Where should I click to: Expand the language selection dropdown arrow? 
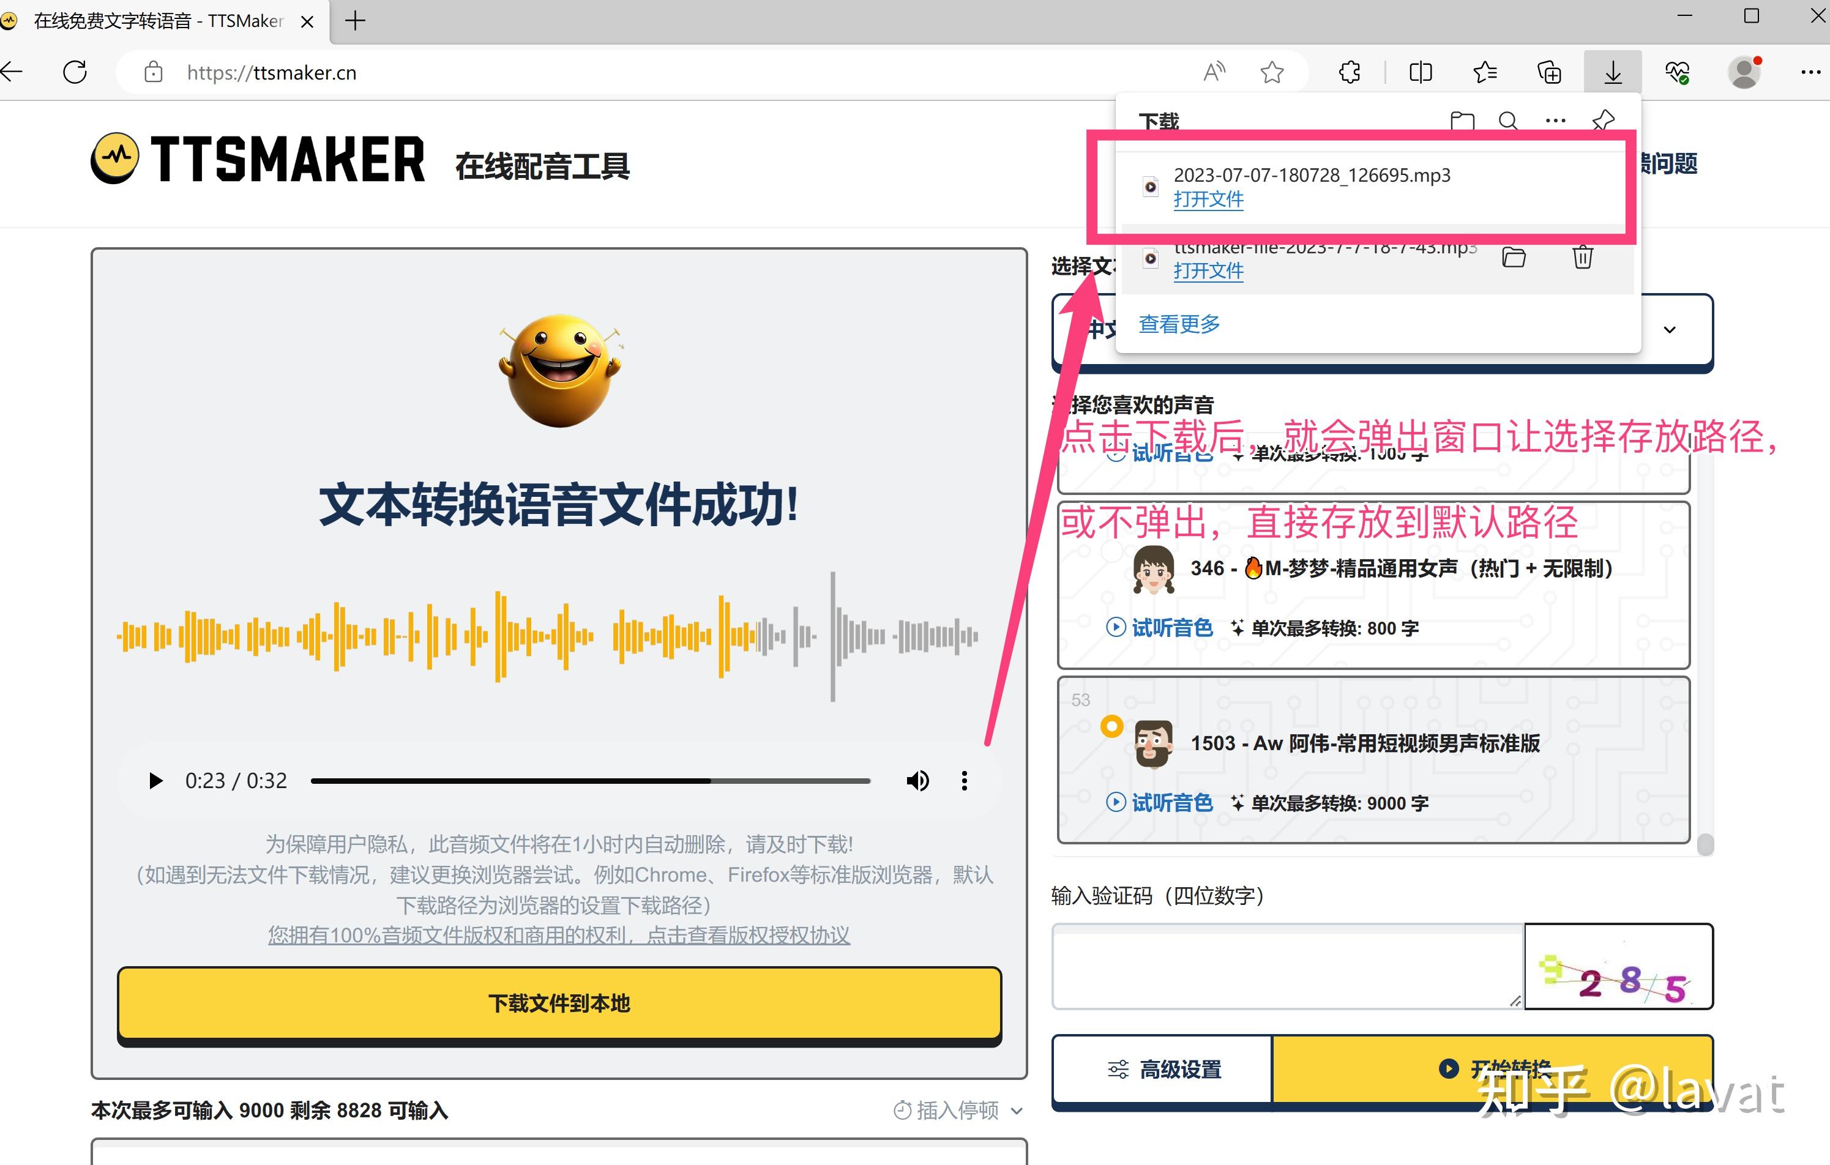coord(1670,330)
